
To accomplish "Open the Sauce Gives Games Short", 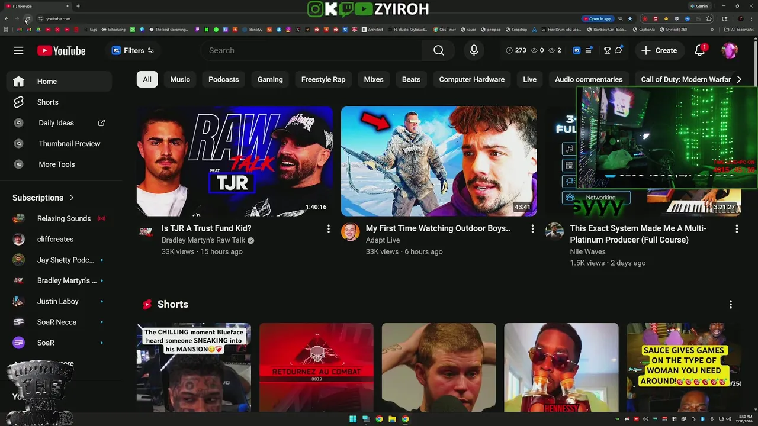I will click(x=684, y=367).
